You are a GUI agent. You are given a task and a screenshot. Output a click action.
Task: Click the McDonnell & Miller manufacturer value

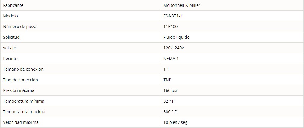(x=182, y=5)
